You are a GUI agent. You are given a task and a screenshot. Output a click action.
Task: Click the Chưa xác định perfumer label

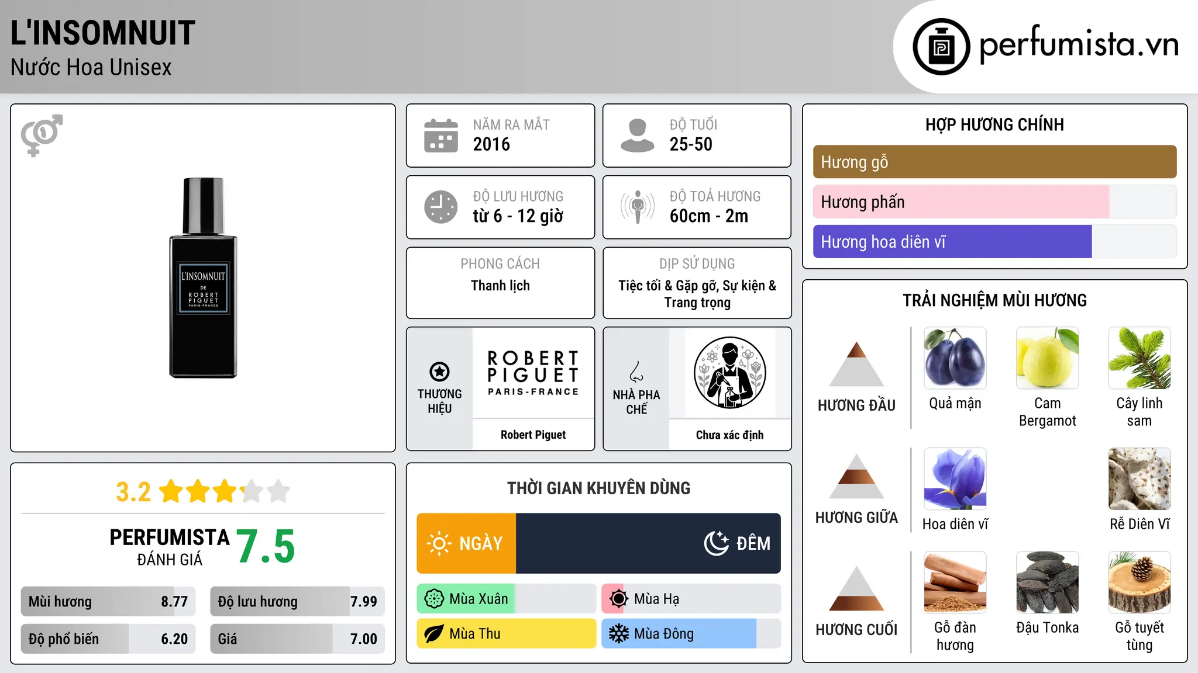tap(729, 435)
